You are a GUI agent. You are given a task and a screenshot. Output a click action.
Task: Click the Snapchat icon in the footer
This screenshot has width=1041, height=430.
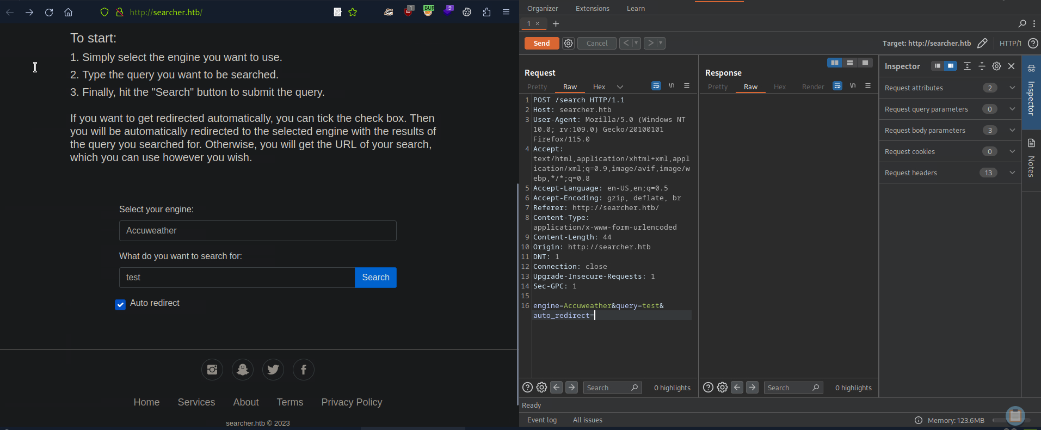(x=243, y=370)
